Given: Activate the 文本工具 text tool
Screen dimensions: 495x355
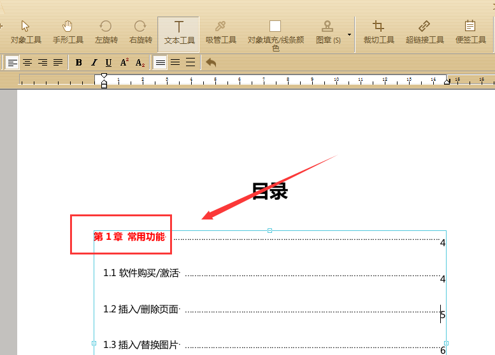Looking at the screenshot, I should coord(178,34).
